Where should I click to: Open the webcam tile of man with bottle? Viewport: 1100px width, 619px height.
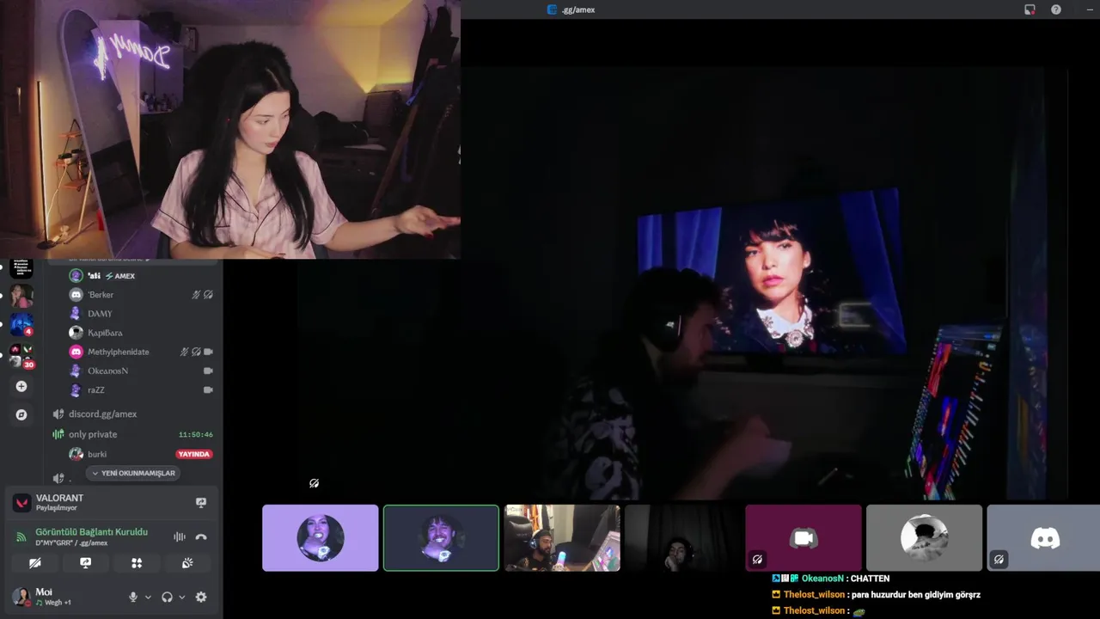tap(562, 538)
